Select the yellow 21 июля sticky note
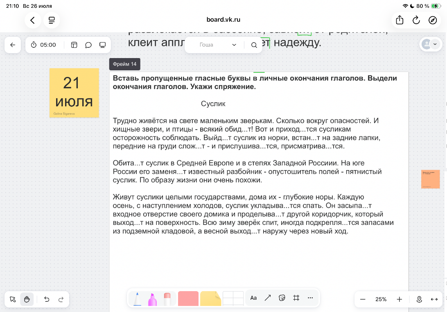447x312 pixels. (74, 93)
